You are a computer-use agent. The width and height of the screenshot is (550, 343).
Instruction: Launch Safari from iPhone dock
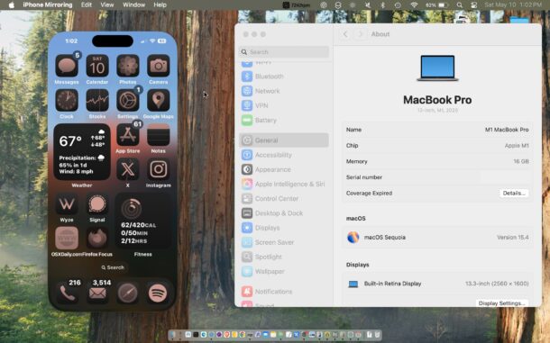click(127, 293)
